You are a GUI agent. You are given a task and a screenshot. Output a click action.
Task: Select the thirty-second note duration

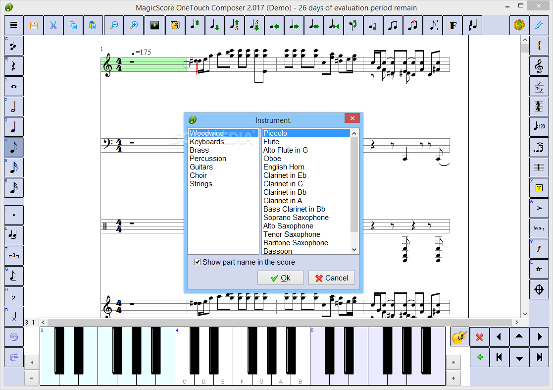pyautogui.click(x=14, y=188)
